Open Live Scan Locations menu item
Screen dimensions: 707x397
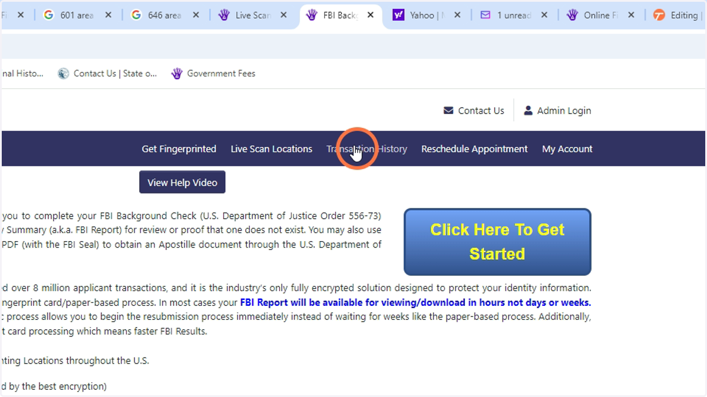click(x=272, y=149)
